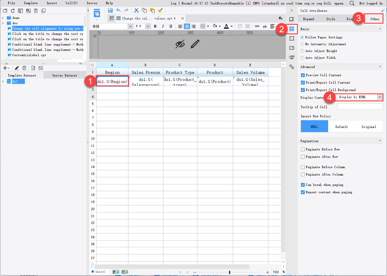Click the hyperlink icon in the right sidebar
This screenshot has height=276, width=387.
[x=292, y=67]
